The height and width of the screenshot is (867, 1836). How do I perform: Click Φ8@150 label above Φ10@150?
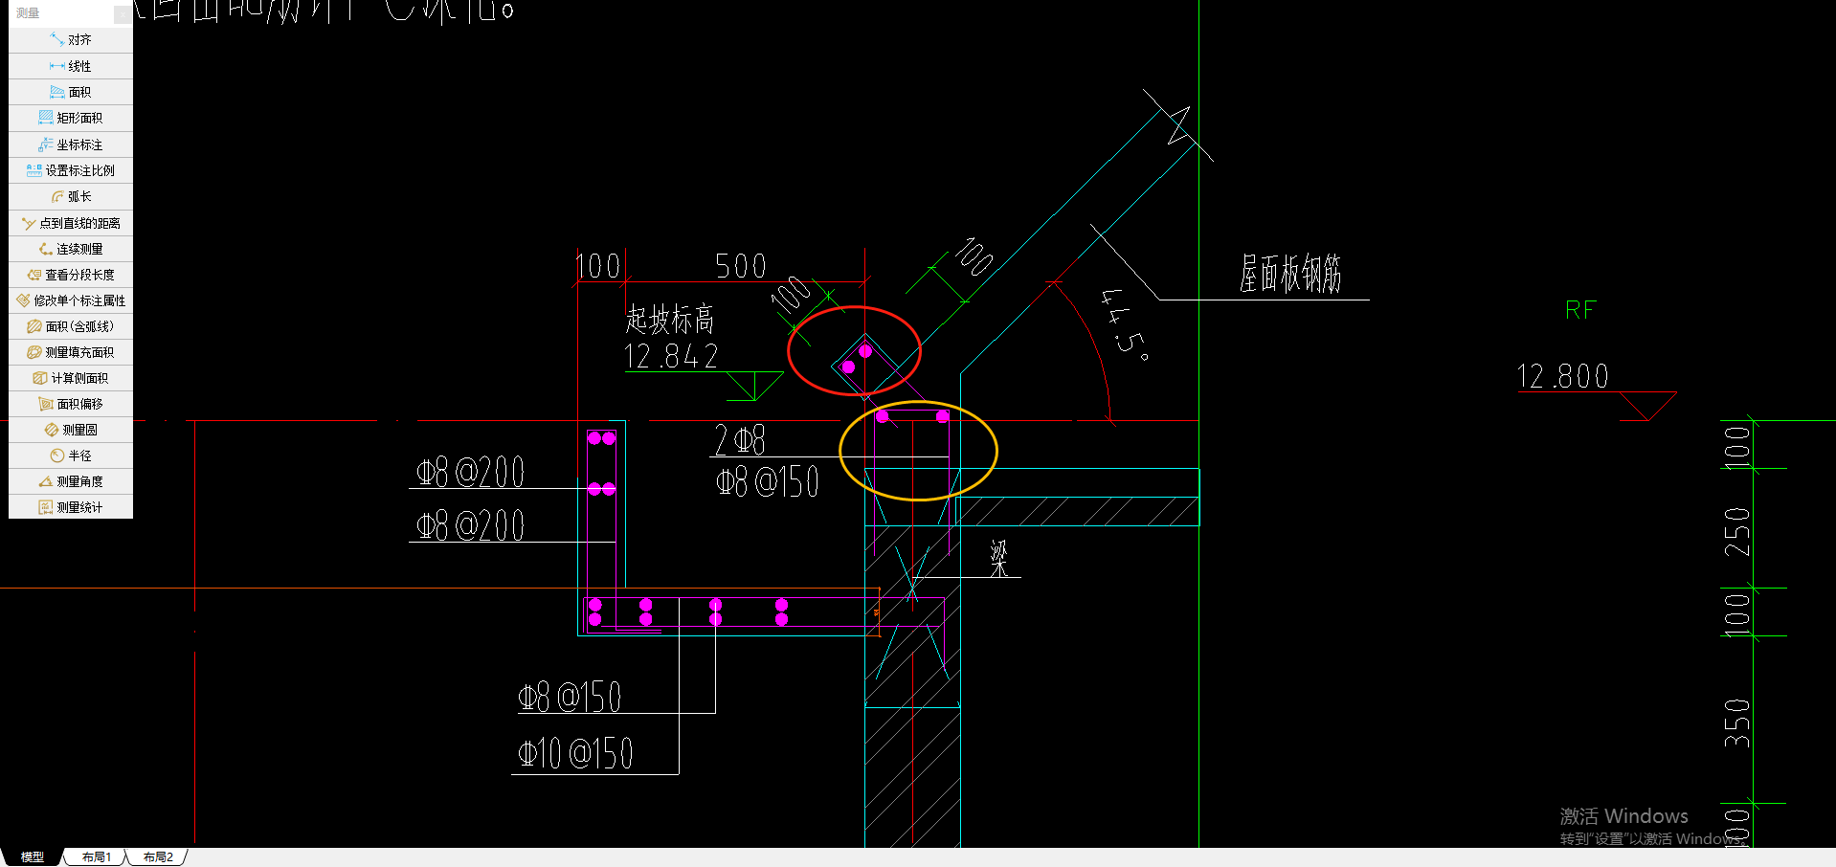[570, 697]
